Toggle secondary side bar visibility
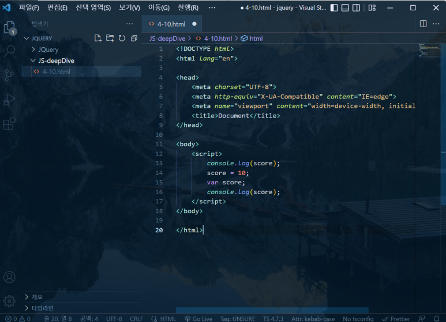446x322 pixels. pos(356,7)
